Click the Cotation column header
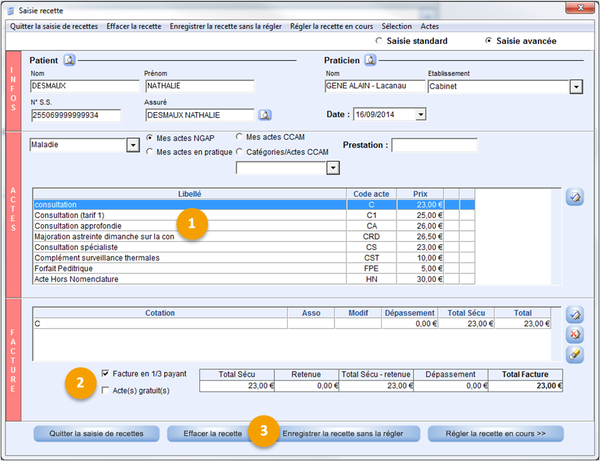 click(160, 313)
